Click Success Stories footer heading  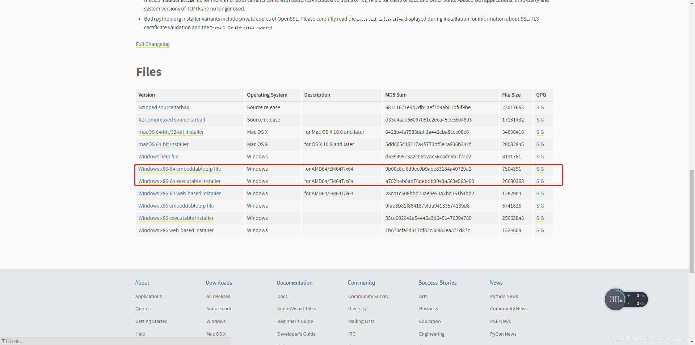coord(438,283)
